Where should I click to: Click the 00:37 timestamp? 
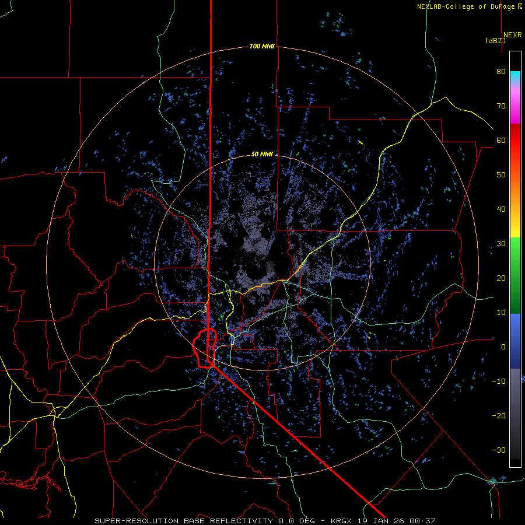point(422,521)
